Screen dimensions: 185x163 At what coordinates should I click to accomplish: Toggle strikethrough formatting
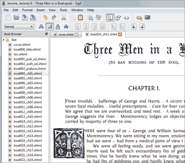coord(66,27)
